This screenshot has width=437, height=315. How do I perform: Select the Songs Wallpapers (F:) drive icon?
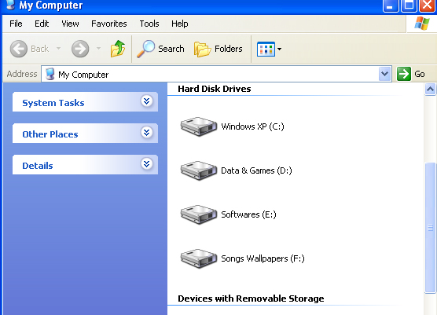199,258
